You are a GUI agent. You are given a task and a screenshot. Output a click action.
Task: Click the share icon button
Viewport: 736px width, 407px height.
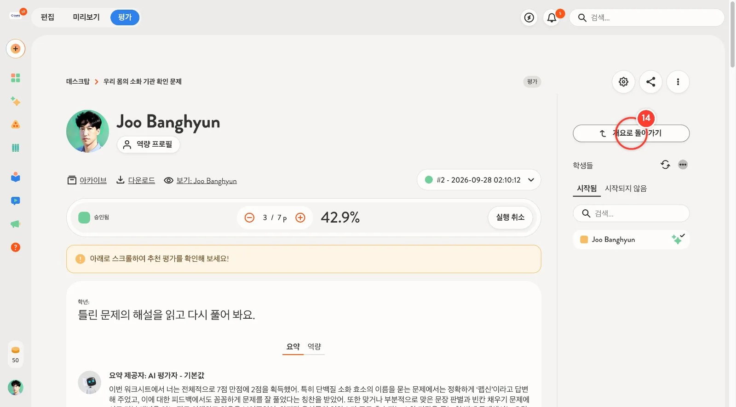[650, 82]
